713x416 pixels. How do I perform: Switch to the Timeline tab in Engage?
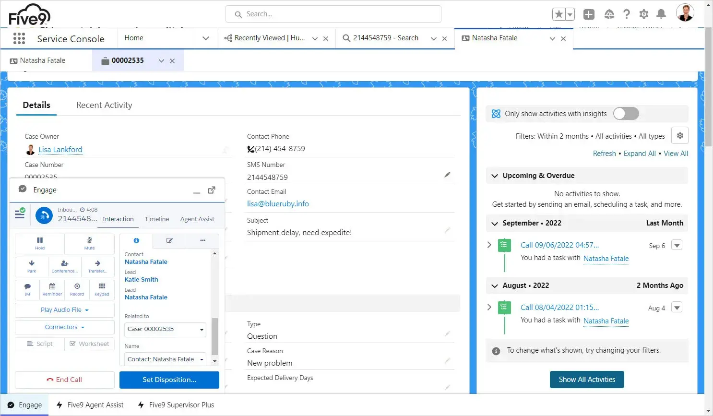(156, 219)
